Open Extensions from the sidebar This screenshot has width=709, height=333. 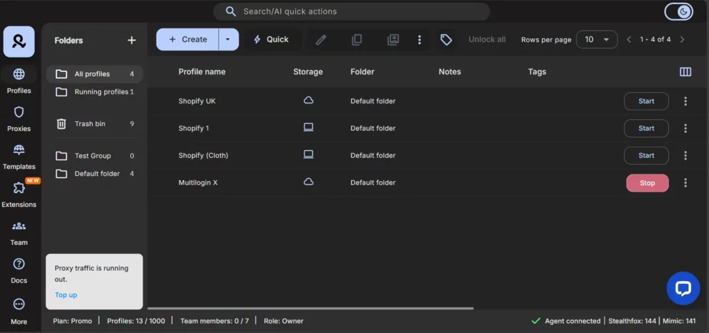click(19, 192)
